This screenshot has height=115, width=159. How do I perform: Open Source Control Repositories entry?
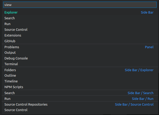(x=26, y=105)
